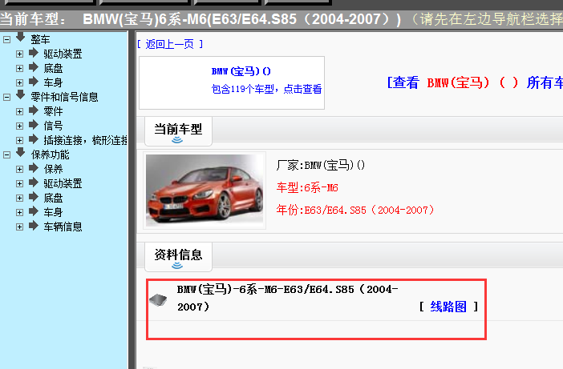Image resolution: width=563 pixels, height=369 pixels.
Task: Click arrow icon beside 零件
Action: click(x=34, y=110)
